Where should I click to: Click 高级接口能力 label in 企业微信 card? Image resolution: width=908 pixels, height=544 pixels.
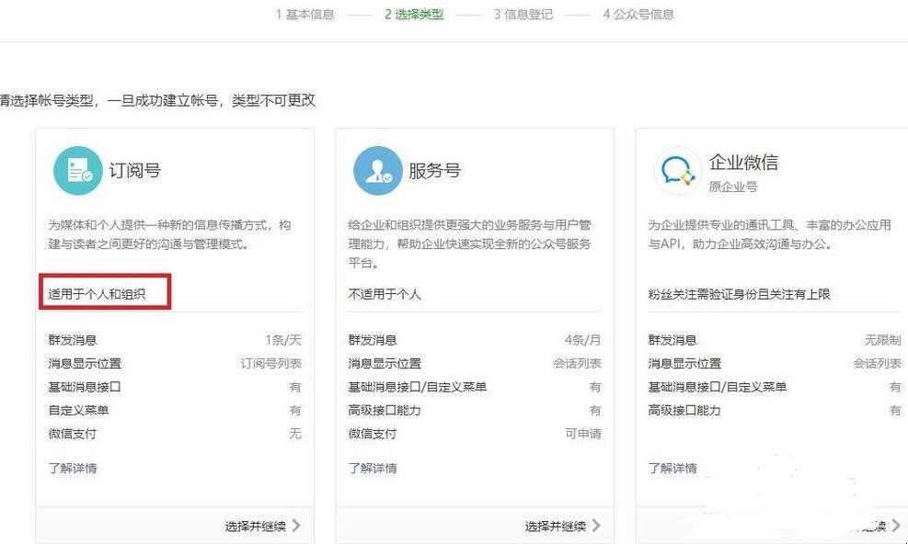coord(684,411)
